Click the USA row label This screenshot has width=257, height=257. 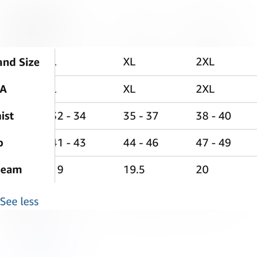[3, 89]
